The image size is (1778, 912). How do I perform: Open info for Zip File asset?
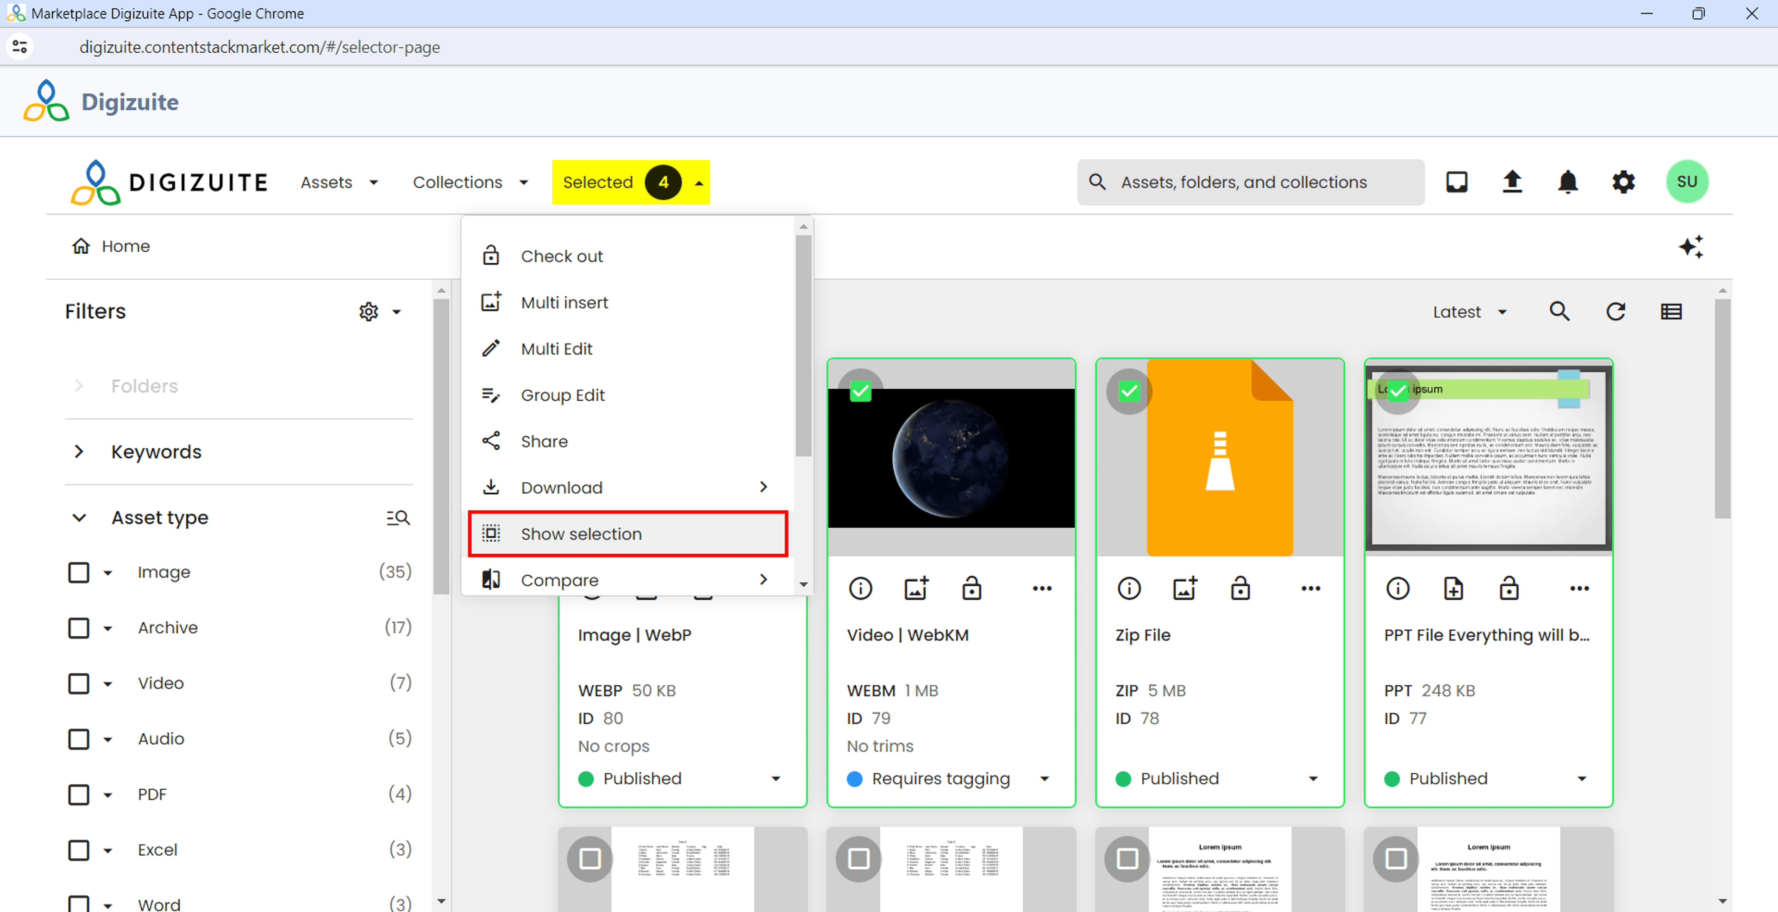point(1129,589)
